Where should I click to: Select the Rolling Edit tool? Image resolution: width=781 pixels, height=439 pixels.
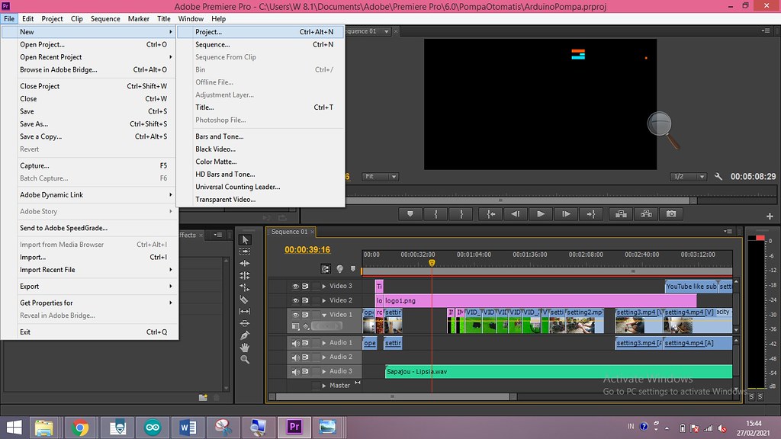pyautogui.click(x=245, y=275)
